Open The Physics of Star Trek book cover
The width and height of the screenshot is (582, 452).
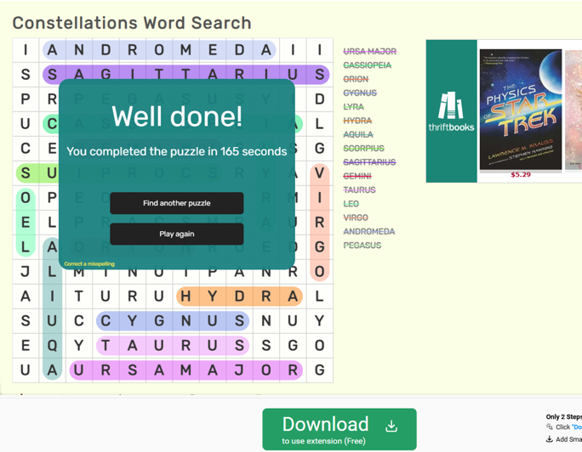point(521,110)
